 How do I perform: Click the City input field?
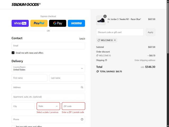[23, 106]
